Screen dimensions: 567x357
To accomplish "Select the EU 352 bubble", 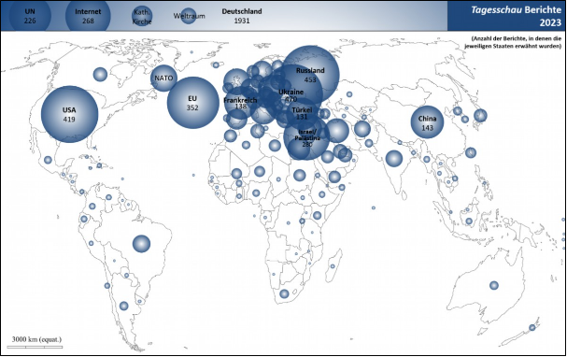I will [192, 103].
